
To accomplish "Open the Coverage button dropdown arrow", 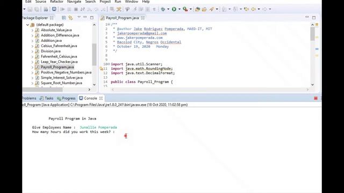I will (191, 9).
